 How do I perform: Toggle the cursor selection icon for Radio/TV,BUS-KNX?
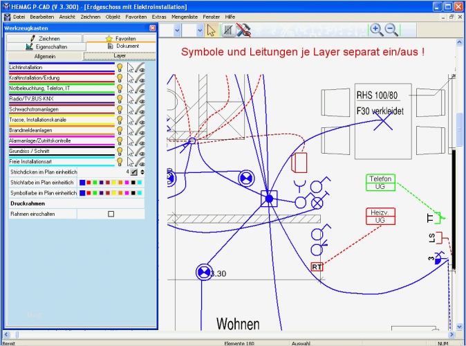[x=131, y=99]
